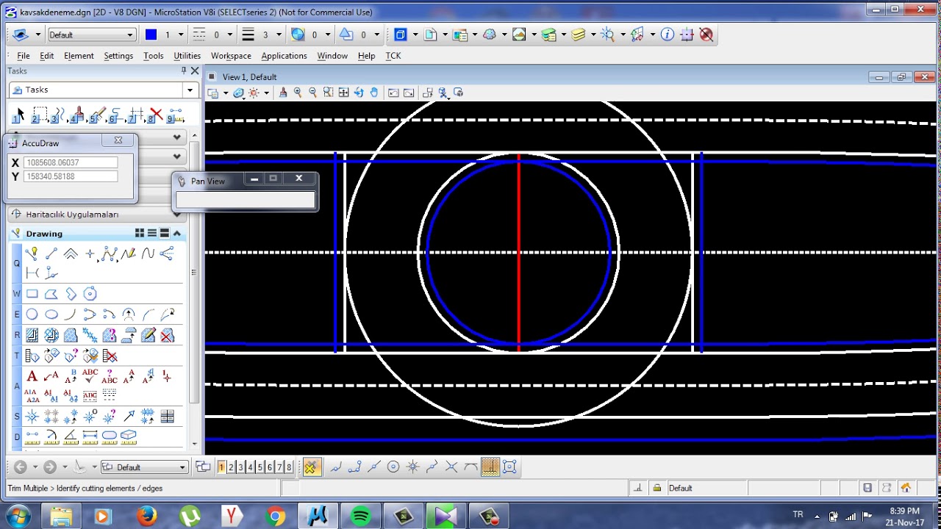This screenshot has height=529, width=941.
Task: Click the red letter A Place Text tool
Action: (32, 377)
